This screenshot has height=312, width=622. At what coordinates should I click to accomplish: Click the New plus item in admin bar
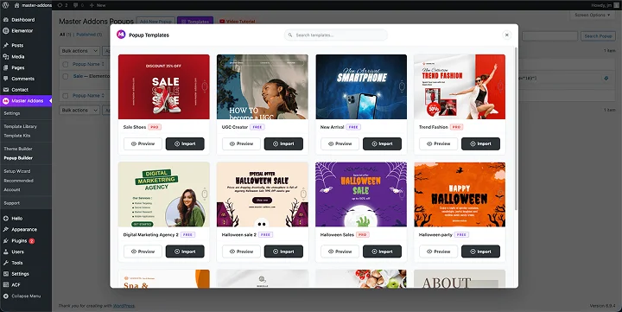coord(98,5)
